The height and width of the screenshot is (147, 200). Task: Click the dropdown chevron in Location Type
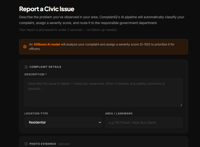[x=100, y=122]
